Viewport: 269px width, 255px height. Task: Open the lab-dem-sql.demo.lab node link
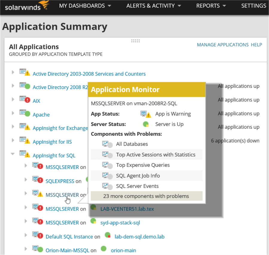coord(140,237)
